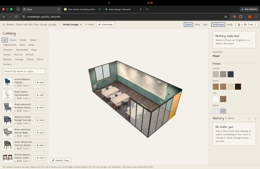Filter catalog by Chairs

coord(13,40)
